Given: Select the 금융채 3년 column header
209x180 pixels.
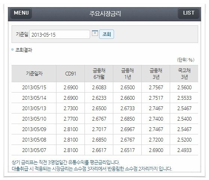Looking at the screenshot, I should tap(156, 74).
